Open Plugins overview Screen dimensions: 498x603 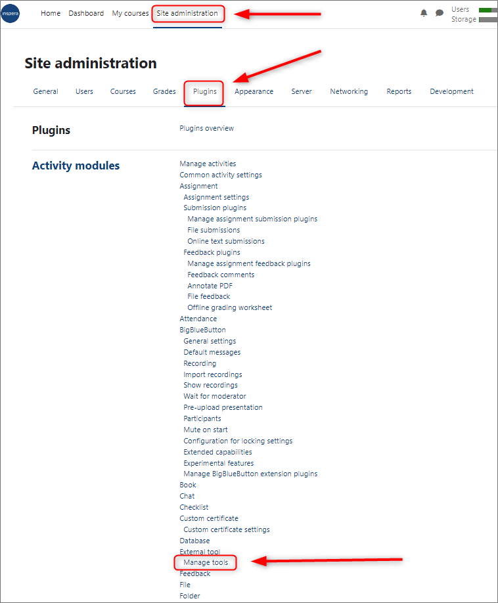pyautogui.click(x=206, y=128)
